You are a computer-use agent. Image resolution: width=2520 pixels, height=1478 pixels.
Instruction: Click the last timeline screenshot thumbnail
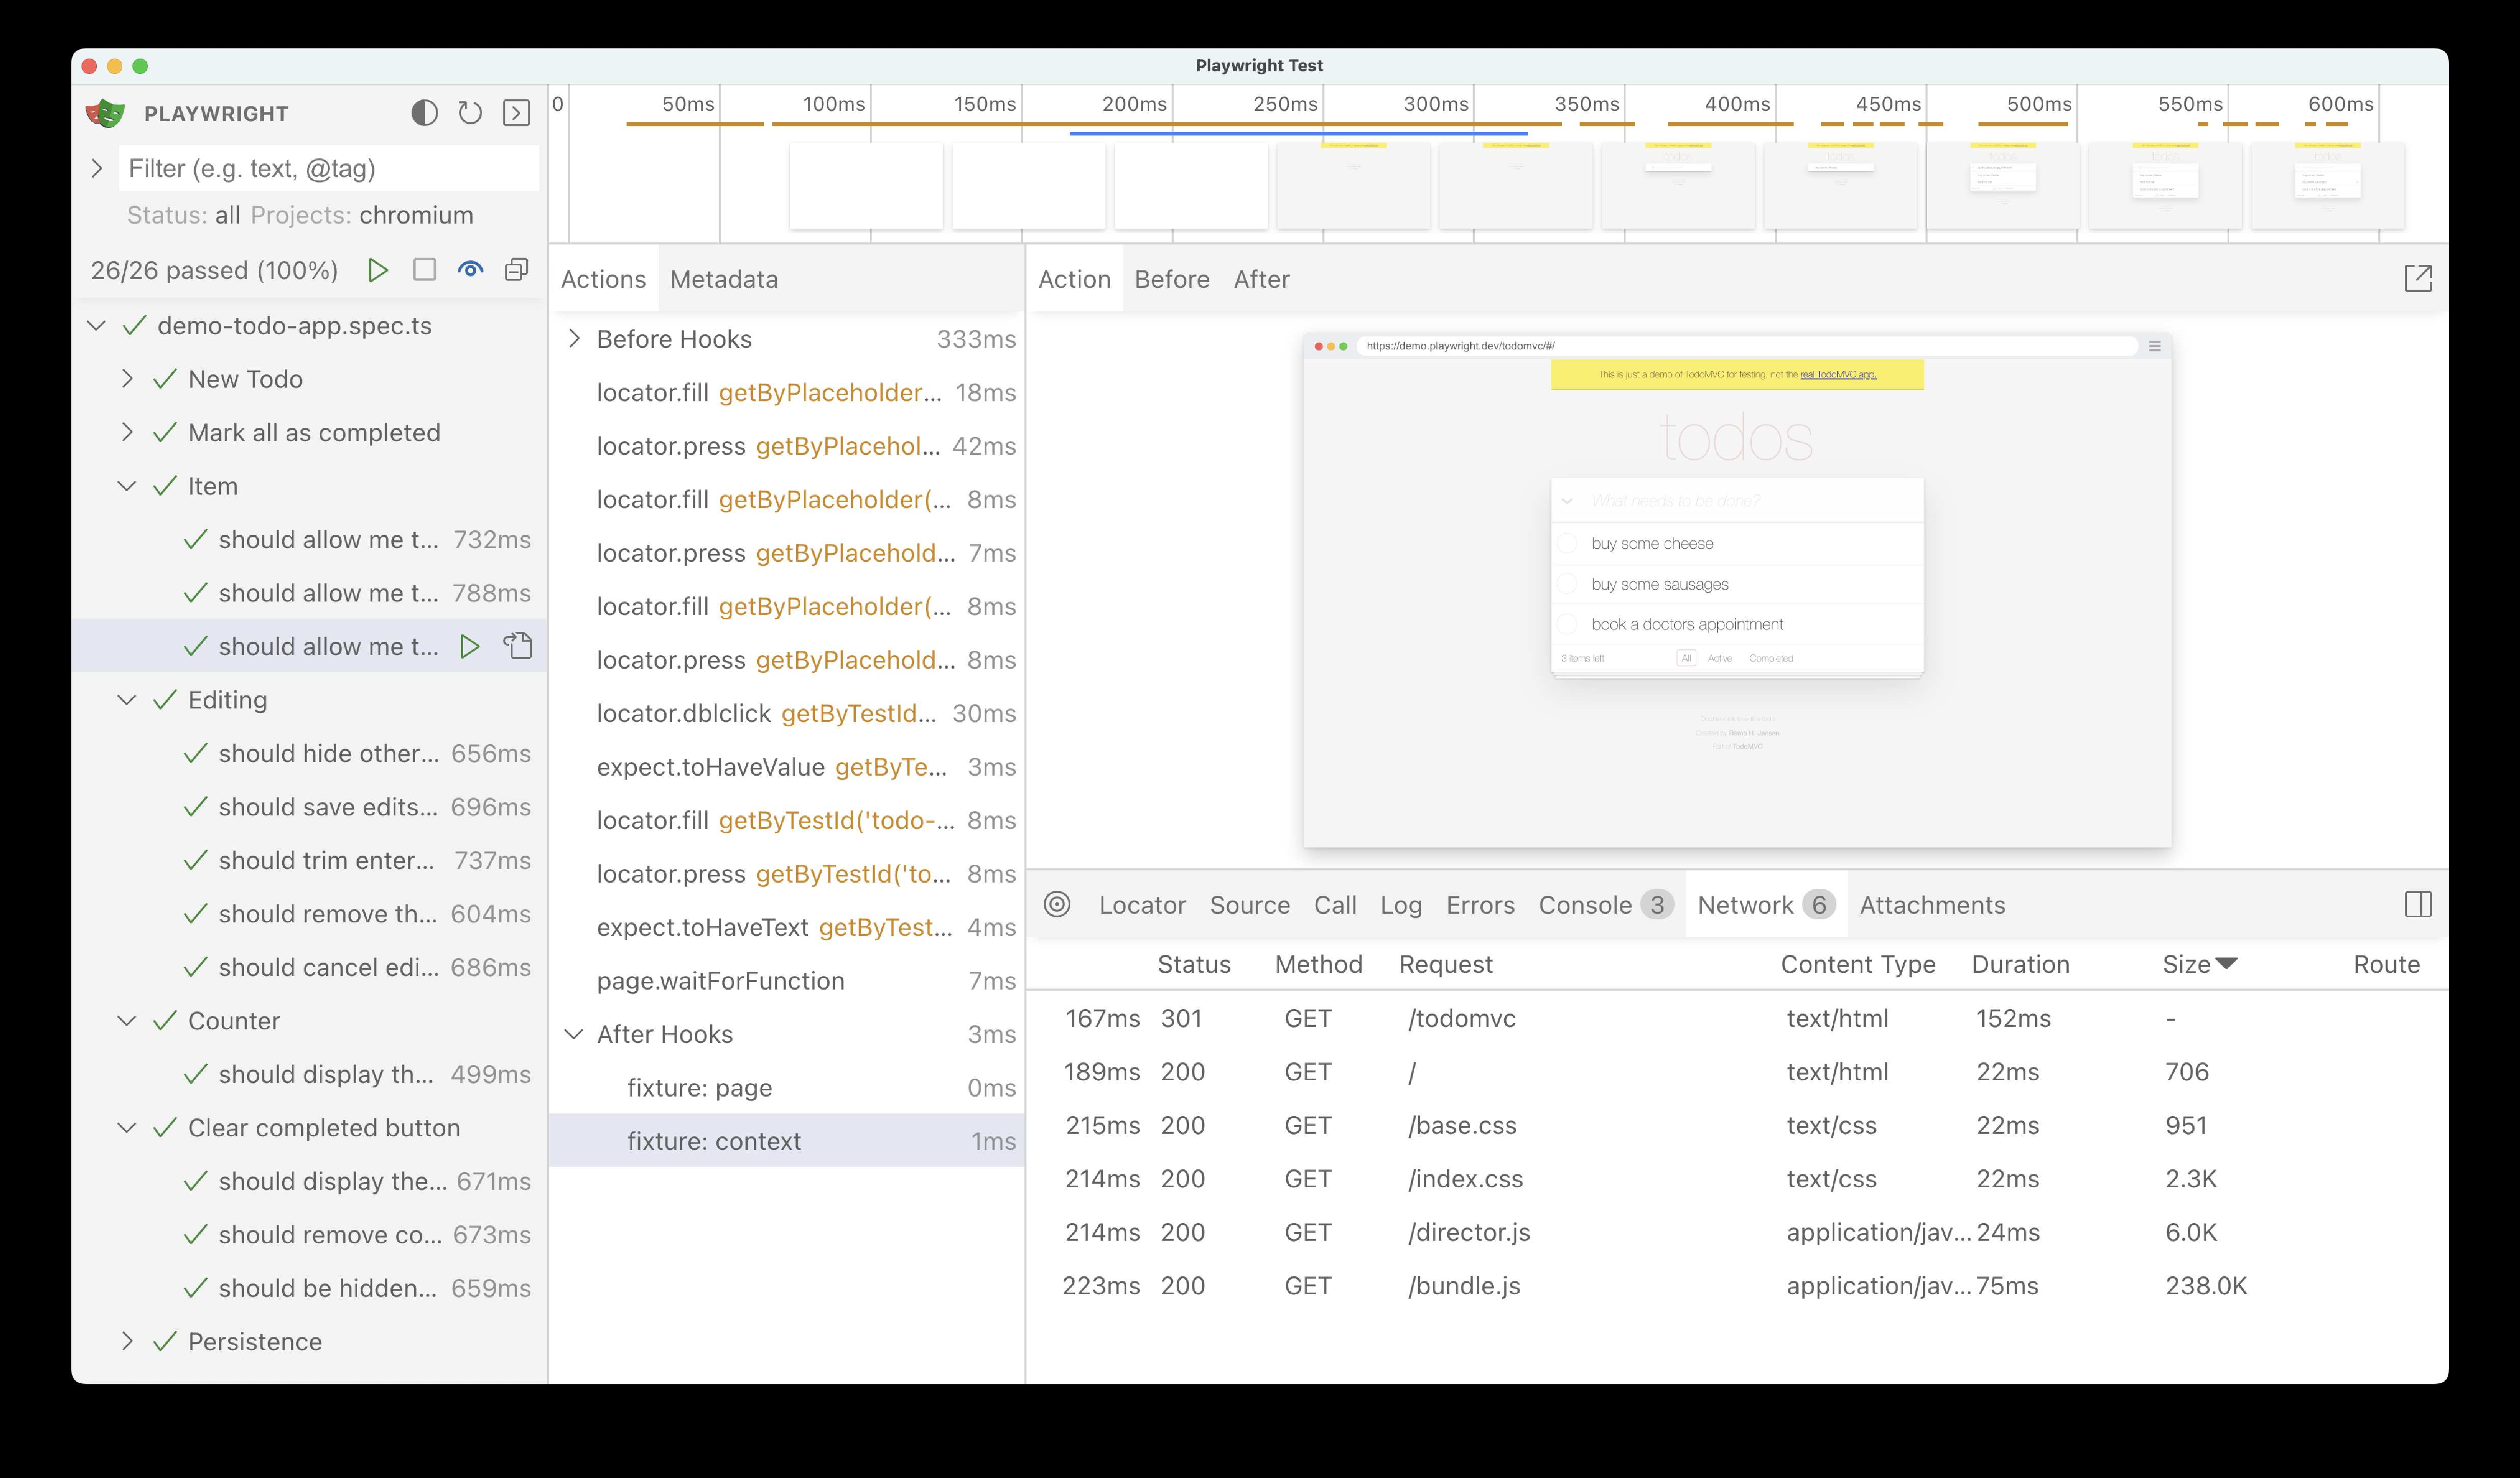[2327, 186]
